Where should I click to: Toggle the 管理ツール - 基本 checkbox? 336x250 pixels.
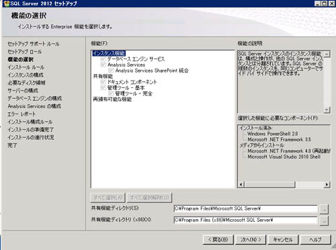[103, 87]
